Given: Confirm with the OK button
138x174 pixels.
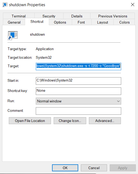Looking at the screenshot, I should (x=65, y=168).
